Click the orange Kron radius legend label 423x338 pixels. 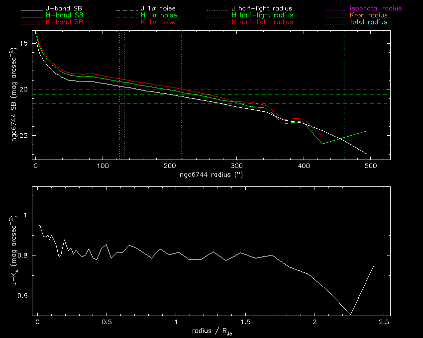(364, 15)
